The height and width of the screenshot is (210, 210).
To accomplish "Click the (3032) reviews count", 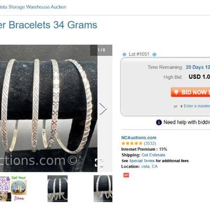I will pyautogui.click(x=150, y=143).
